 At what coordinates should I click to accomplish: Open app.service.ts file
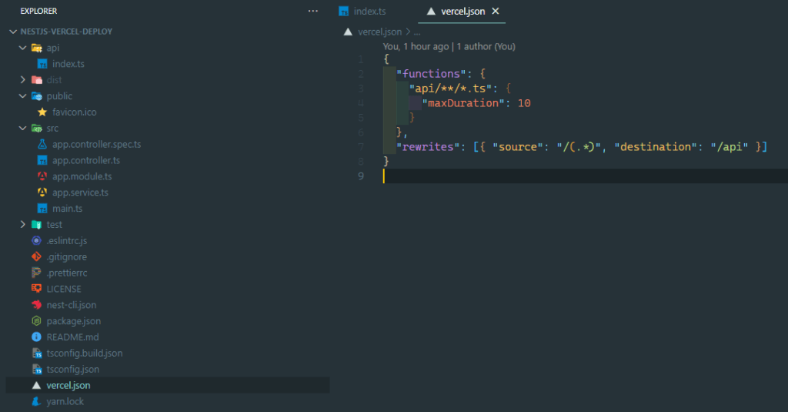click(80, 193)
